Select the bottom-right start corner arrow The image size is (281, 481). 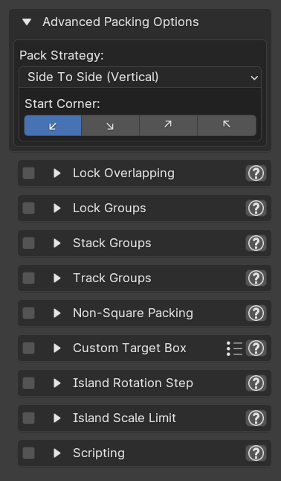point(110,126)
